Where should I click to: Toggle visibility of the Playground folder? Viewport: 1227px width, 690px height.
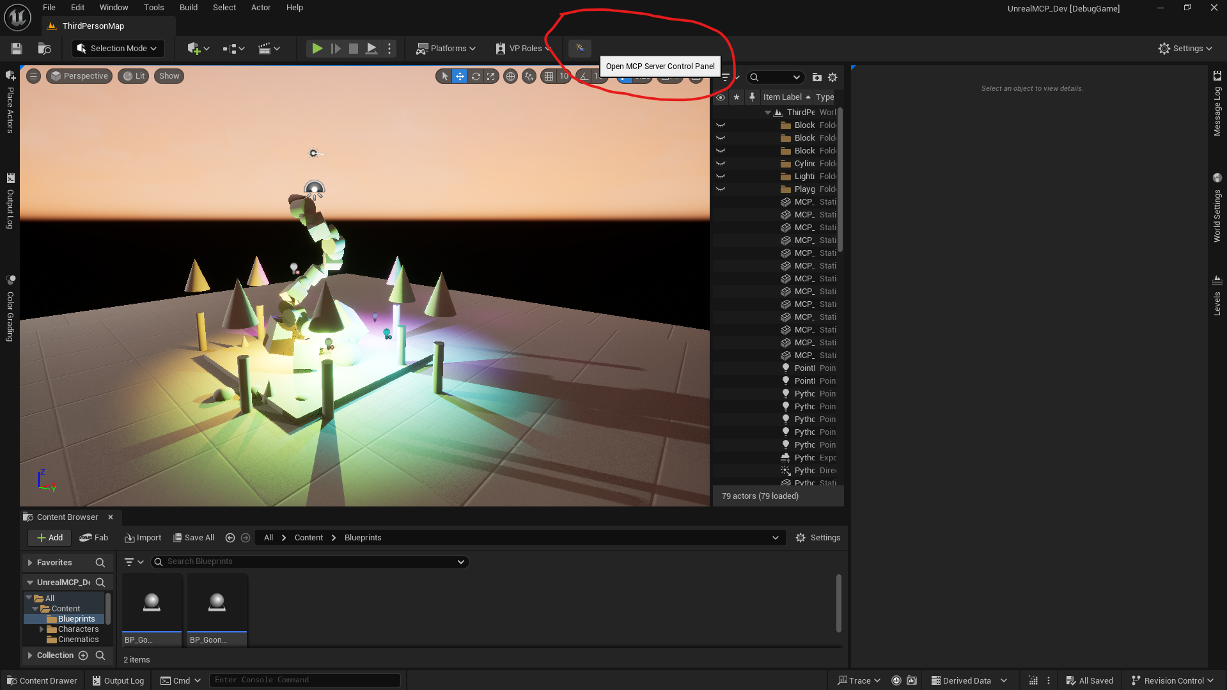[721, 189]
